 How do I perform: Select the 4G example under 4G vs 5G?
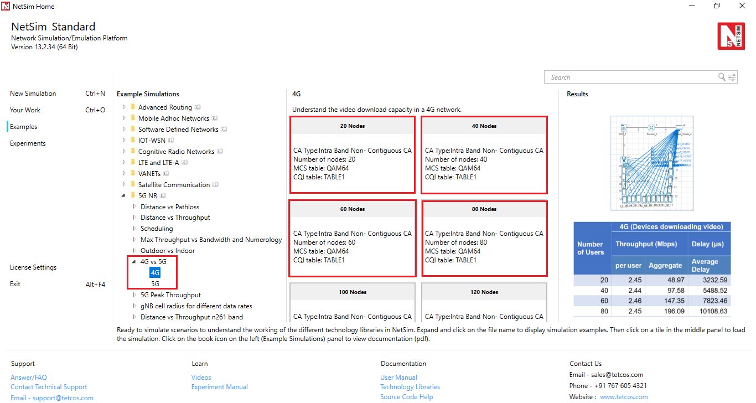click(155, 272)
